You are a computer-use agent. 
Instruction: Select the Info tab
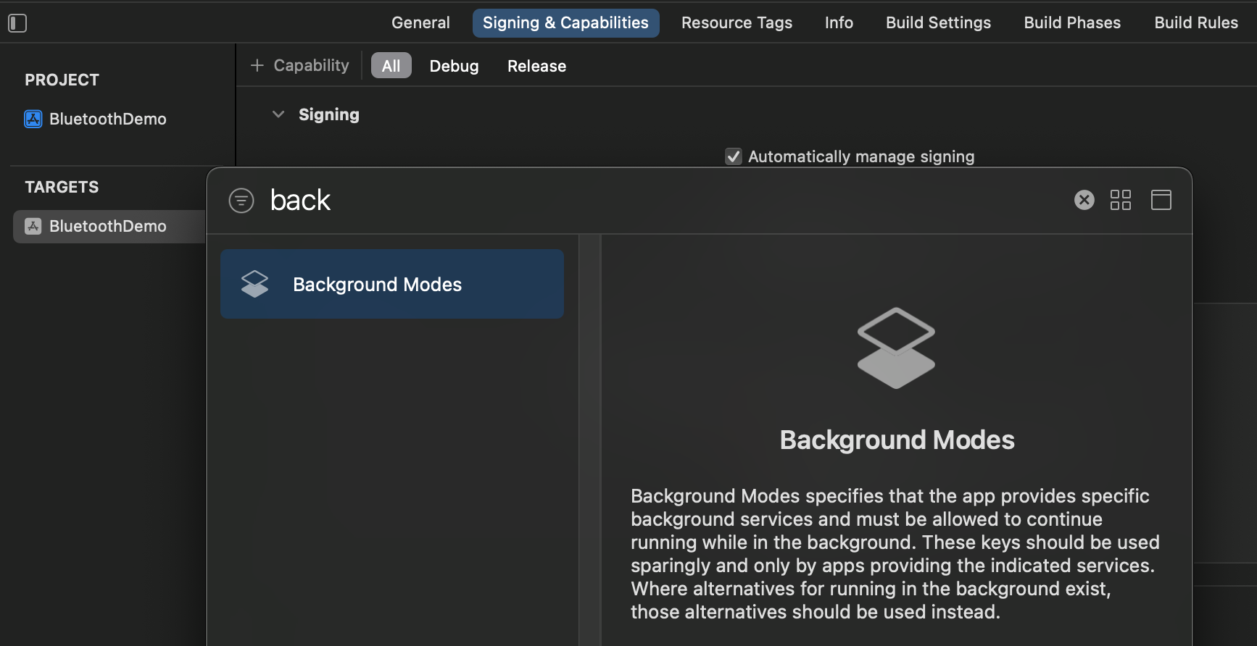(x=838, y=23)
